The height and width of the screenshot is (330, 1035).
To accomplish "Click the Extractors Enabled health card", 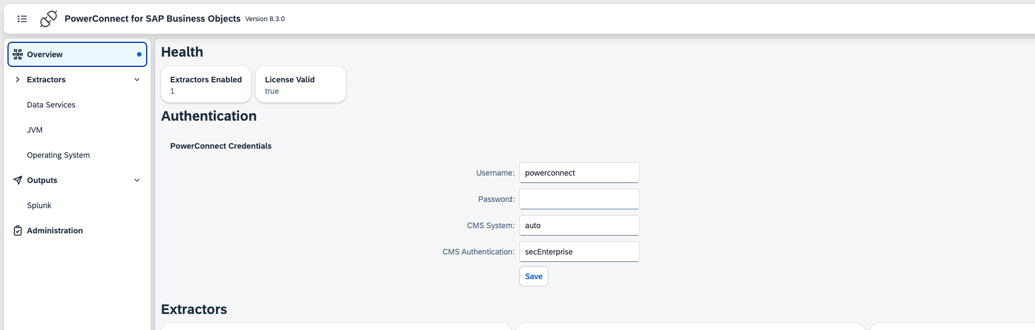I will coord(206,85).
